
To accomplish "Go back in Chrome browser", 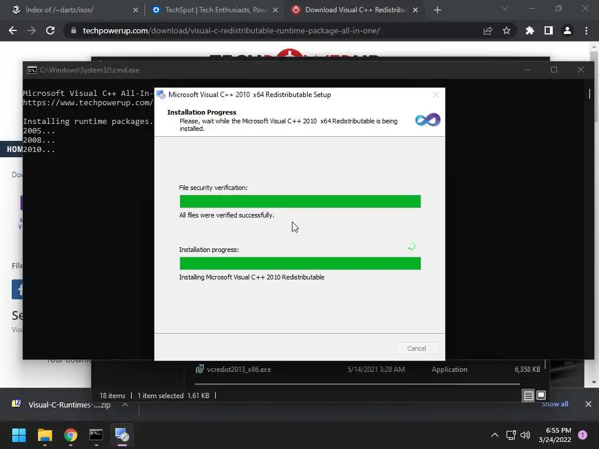I will (13, 31).
